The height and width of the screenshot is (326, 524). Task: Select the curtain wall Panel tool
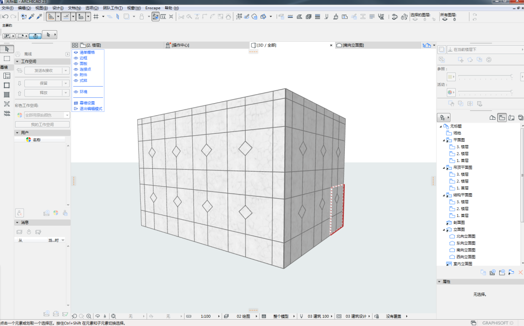pos(7,94)
